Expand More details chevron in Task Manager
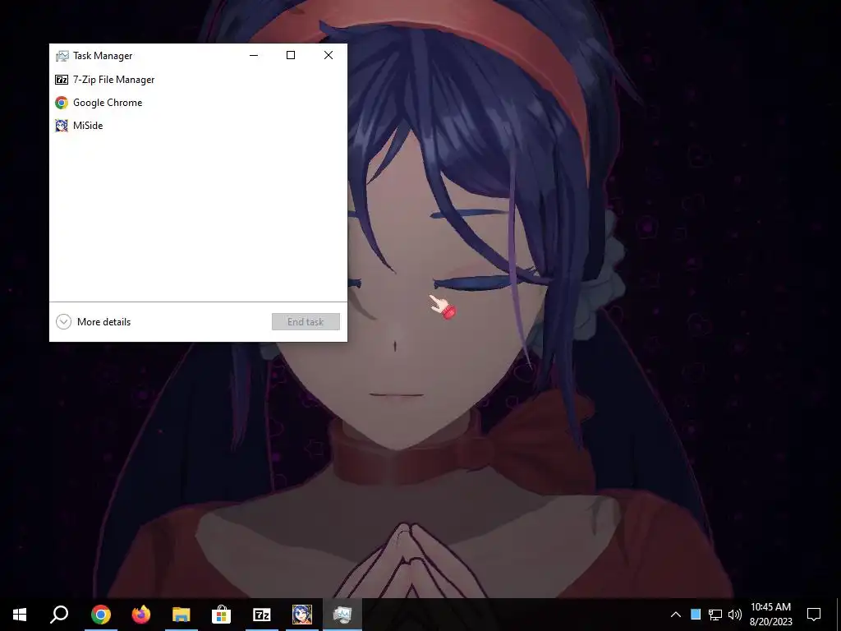This screenshot has width=841, height=631. point(63,322)
